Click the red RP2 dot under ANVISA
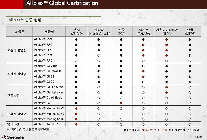207x140 pixels. pos(143,45)
